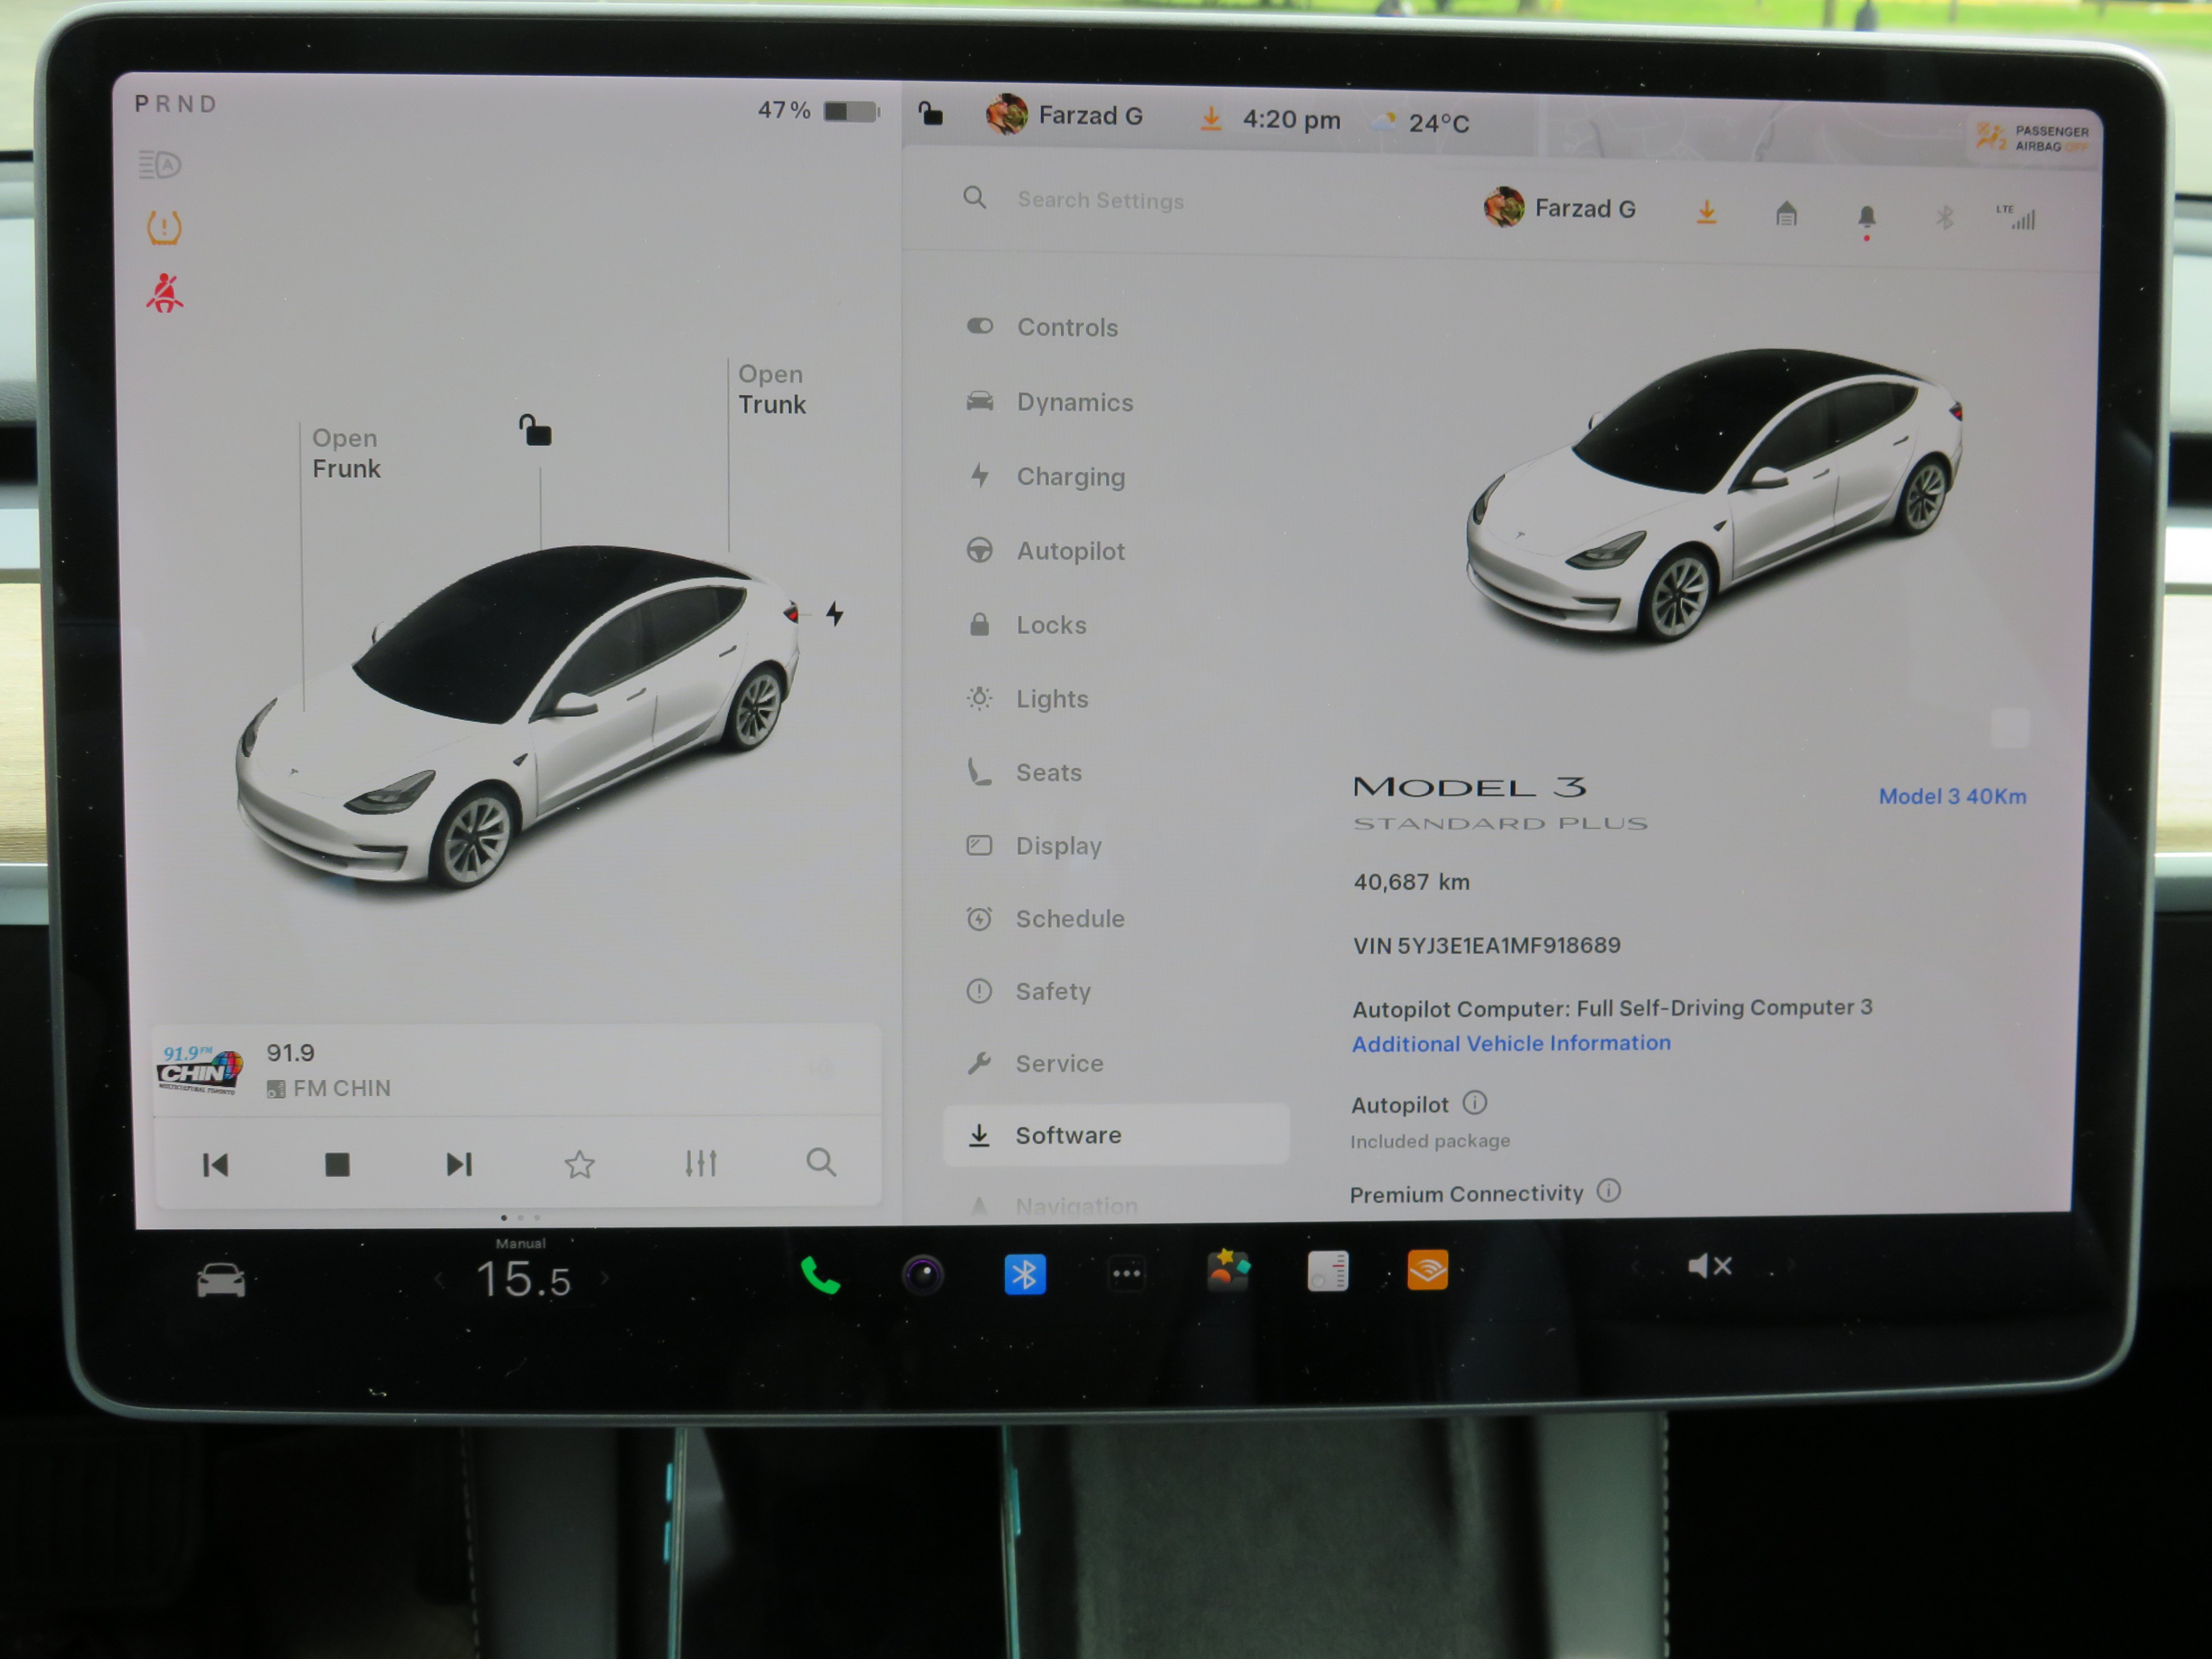Open the Camera app icon

tap(923, 1275)
